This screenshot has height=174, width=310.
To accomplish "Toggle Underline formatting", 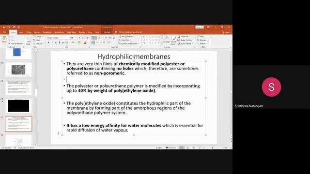I will point(56,43).
